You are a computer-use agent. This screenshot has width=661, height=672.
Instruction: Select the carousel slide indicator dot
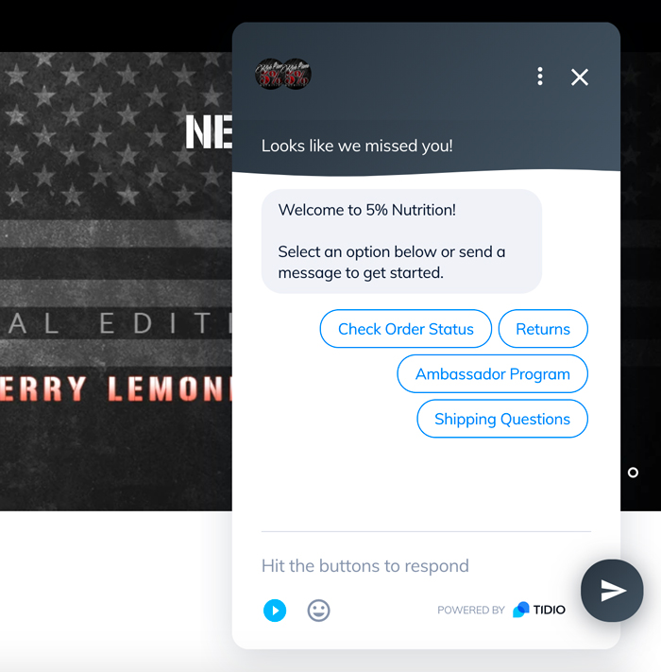tap(633, 473)
